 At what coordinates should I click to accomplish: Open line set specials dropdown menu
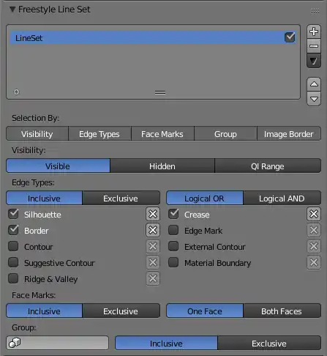[314, 61]
